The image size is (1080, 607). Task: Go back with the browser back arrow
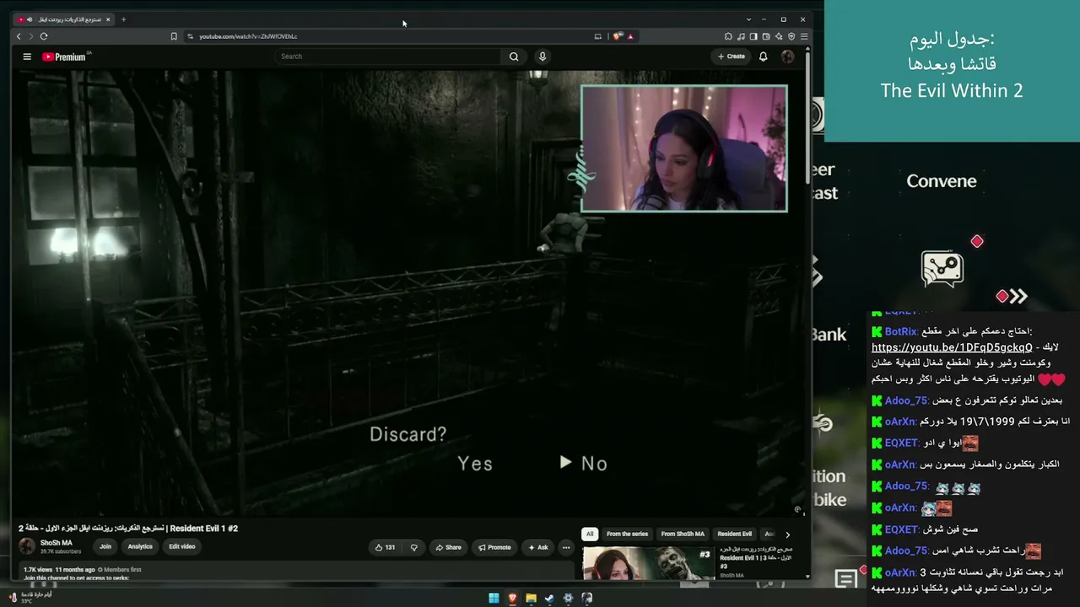coord(19,36)
